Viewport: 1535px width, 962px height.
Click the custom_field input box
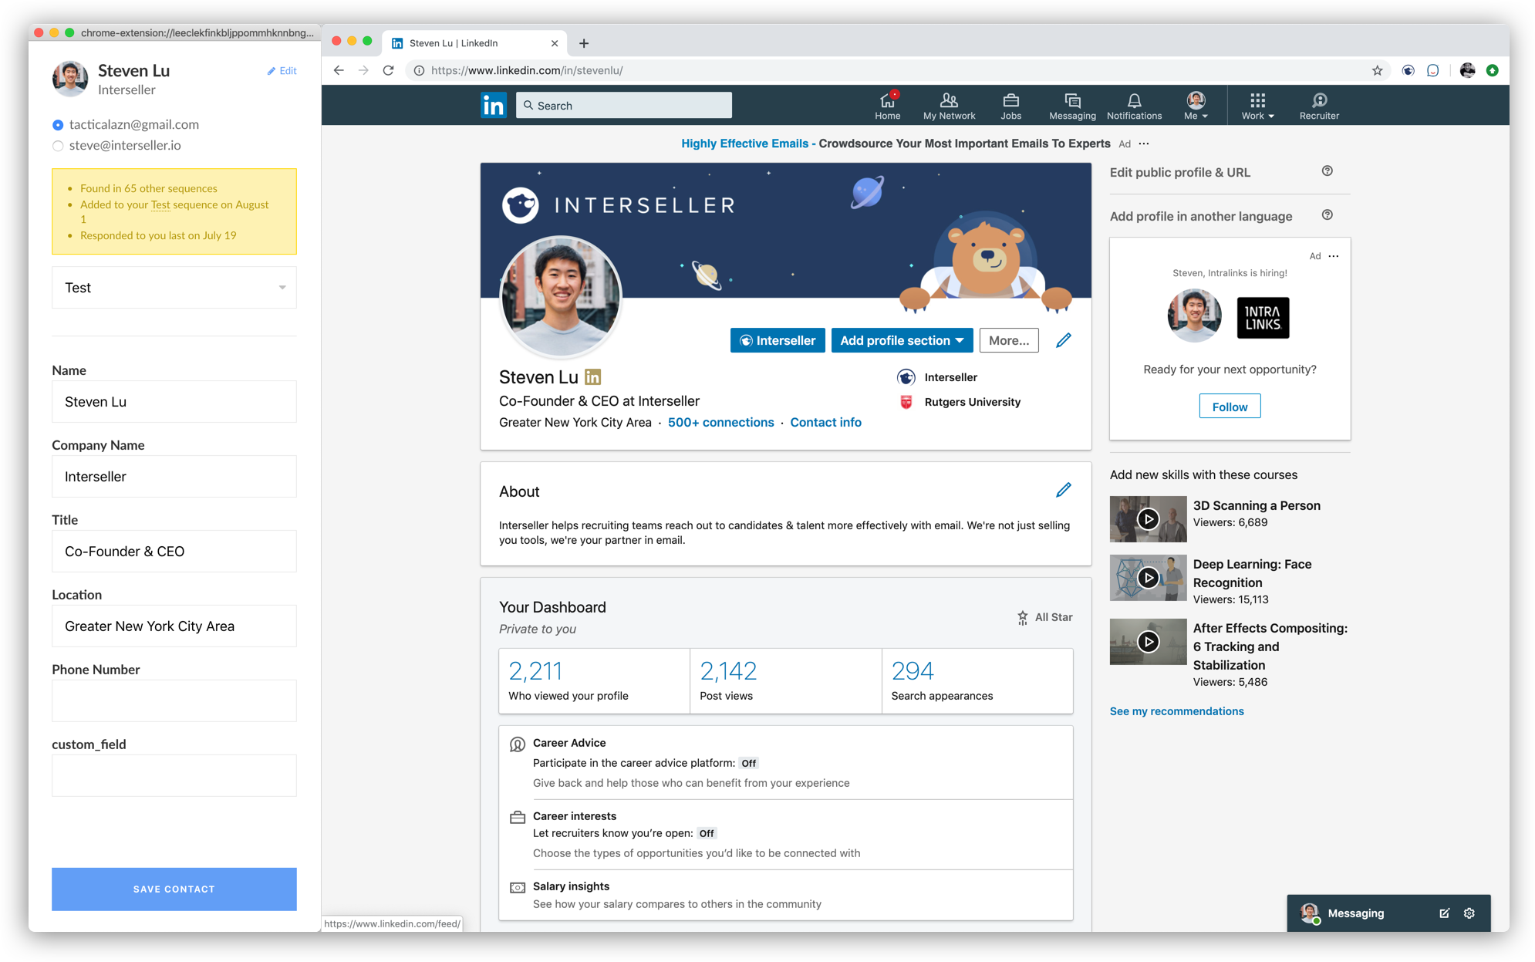tap(174, 776)
